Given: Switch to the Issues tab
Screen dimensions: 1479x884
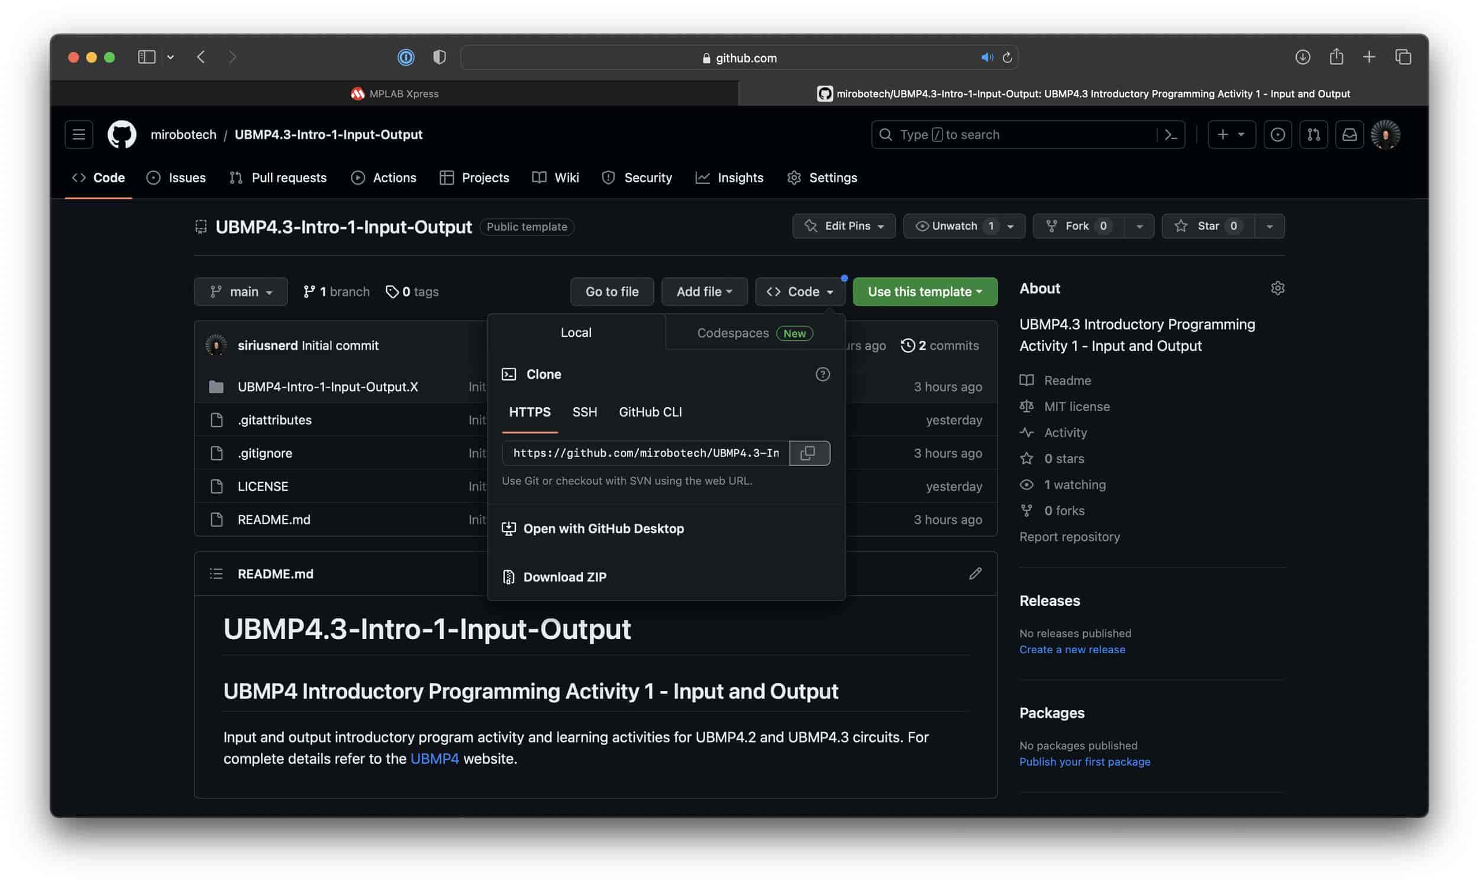Looking at the screenshot, I should coord(176,178).
